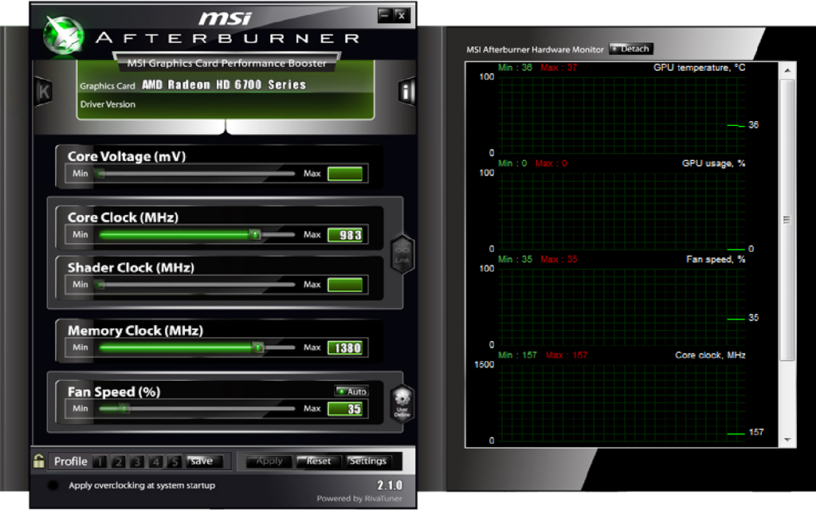
Task: Enable Apply overclocking at system startup
Action: (52, 484)
